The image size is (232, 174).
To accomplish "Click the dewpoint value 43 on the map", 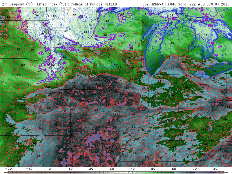I will pos(206,35).
